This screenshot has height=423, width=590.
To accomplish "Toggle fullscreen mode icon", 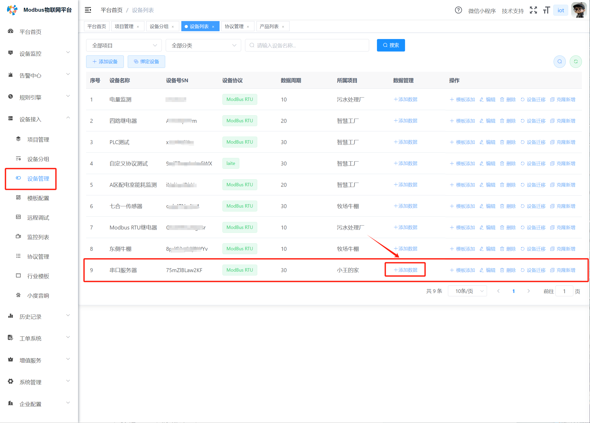I will (533, 10).
